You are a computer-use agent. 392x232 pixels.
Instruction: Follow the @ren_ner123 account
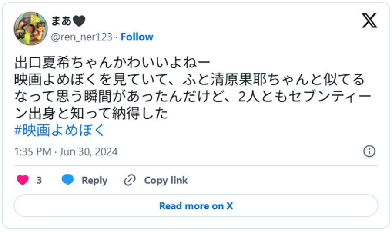(137, 37)
